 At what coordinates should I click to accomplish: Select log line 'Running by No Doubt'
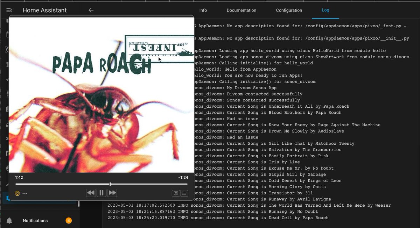pyautogui.click(x=213, y=212)
